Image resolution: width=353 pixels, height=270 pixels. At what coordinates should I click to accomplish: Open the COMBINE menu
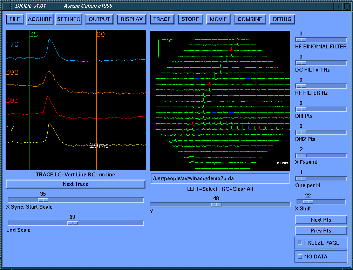coord(250,19)
